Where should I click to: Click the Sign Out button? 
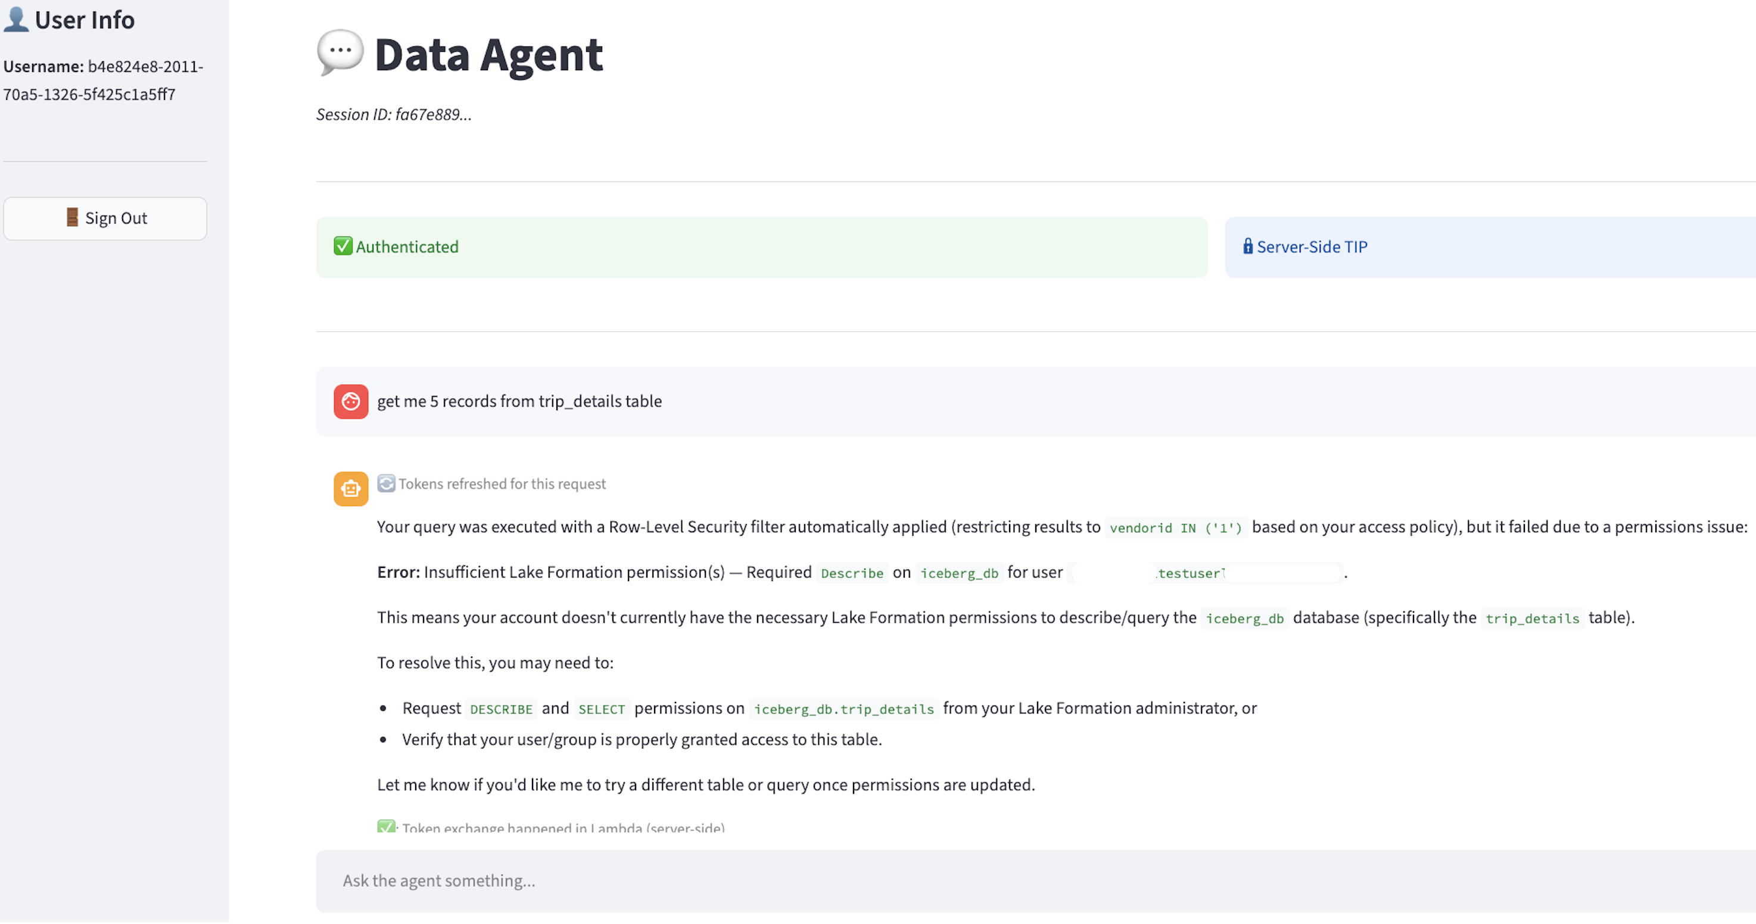[x=105, y=218]
